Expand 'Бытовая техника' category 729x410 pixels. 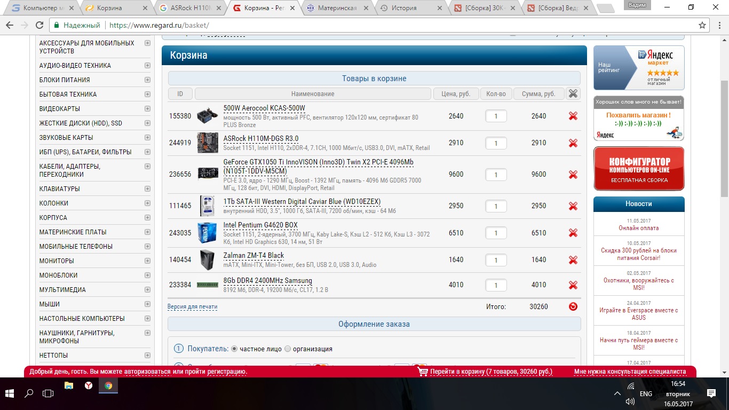(x=147, y=94)
